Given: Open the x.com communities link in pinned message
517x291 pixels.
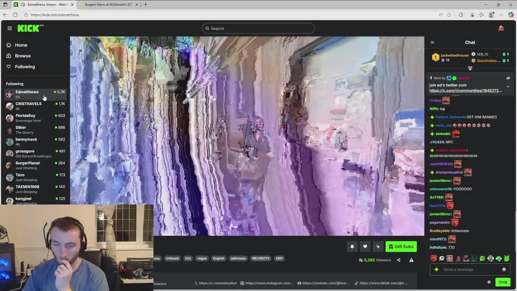Looking at the screenshot, I should point(466,91).
